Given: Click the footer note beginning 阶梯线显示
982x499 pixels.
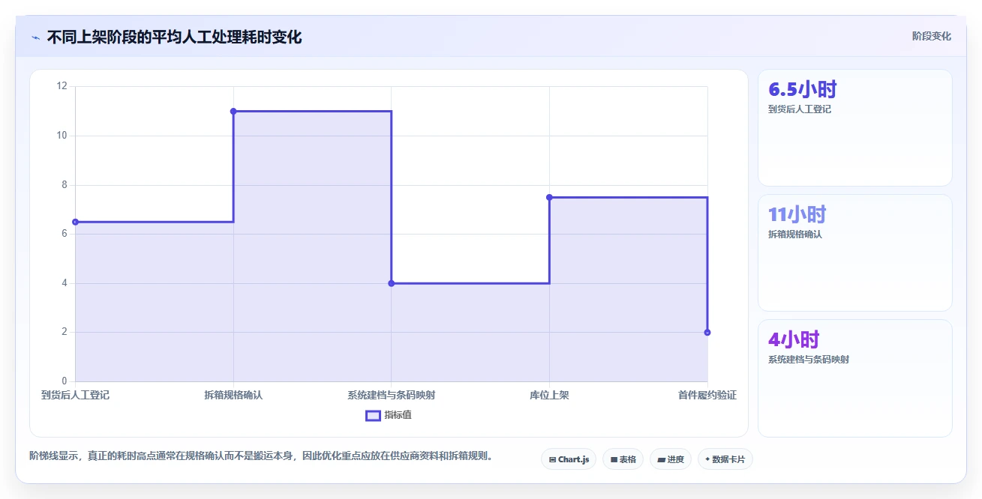Looking at the screenshot, I should 263,456.
